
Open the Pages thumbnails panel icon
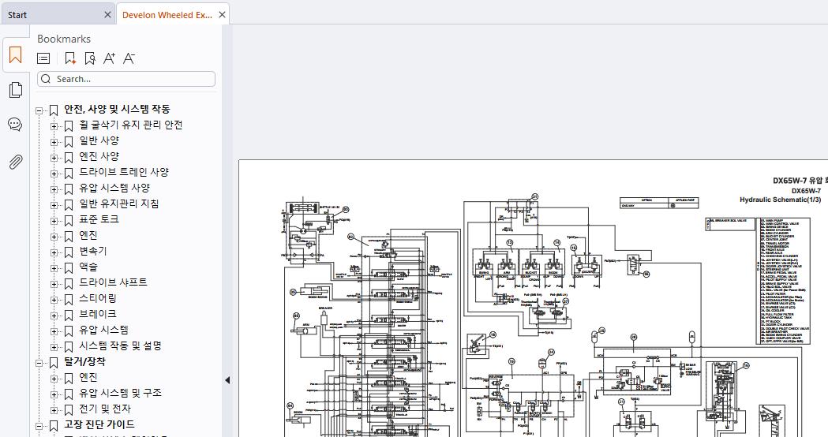click(x=15, y=90)
